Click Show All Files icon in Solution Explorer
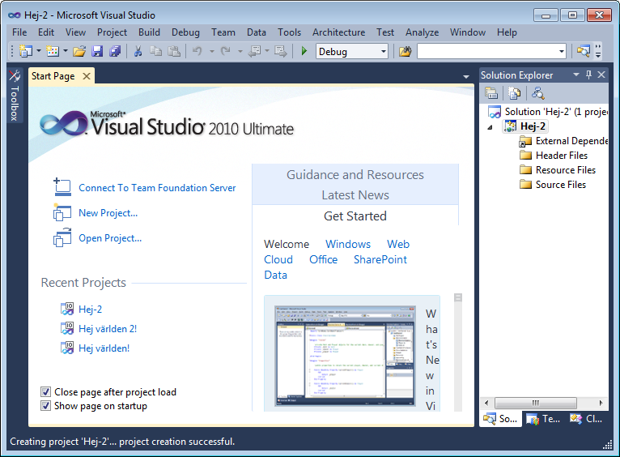The image size is (620, 457). (514, 93)
